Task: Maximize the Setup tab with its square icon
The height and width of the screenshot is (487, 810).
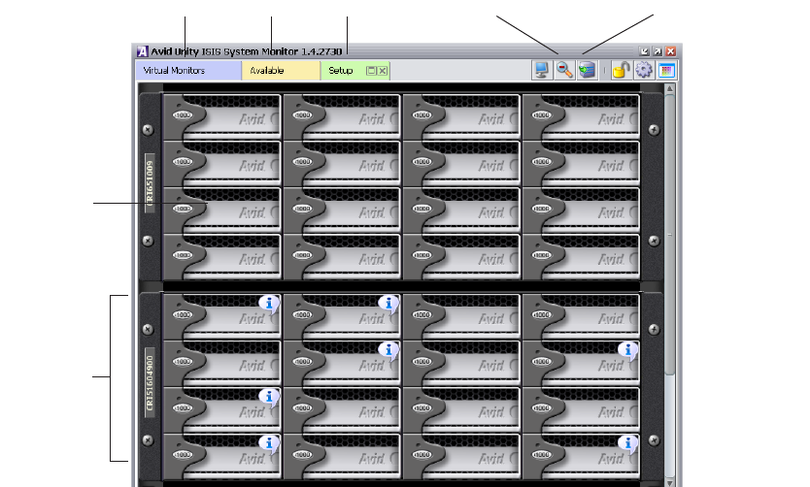Action: [x=371, y=71]
